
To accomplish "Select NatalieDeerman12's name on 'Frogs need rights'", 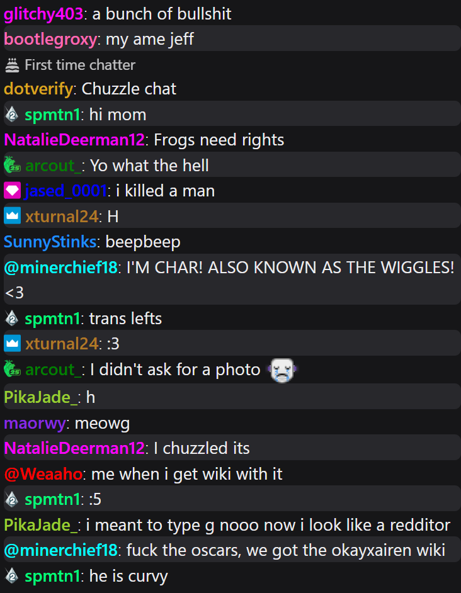I will click(x=74, y=140).
